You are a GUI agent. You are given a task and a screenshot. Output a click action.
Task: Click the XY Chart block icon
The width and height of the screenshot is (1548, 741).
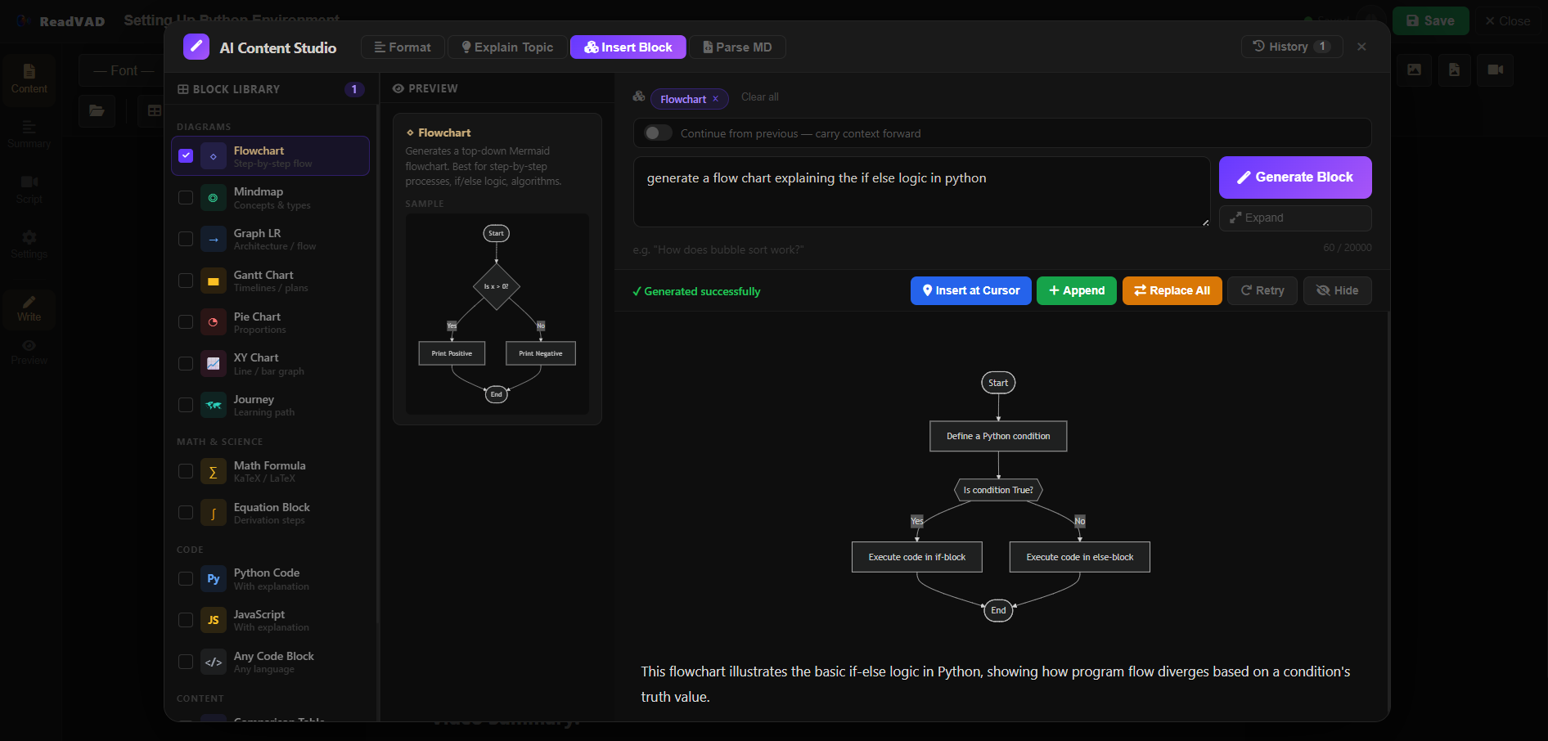tap(214, 363)
